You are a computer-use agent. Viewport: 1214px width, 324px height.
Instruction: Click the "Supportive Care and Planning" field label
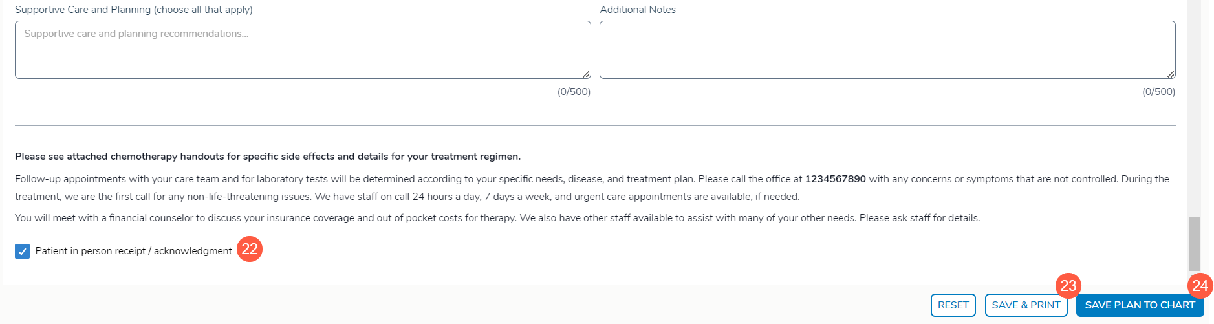click(x=133, y=10)
